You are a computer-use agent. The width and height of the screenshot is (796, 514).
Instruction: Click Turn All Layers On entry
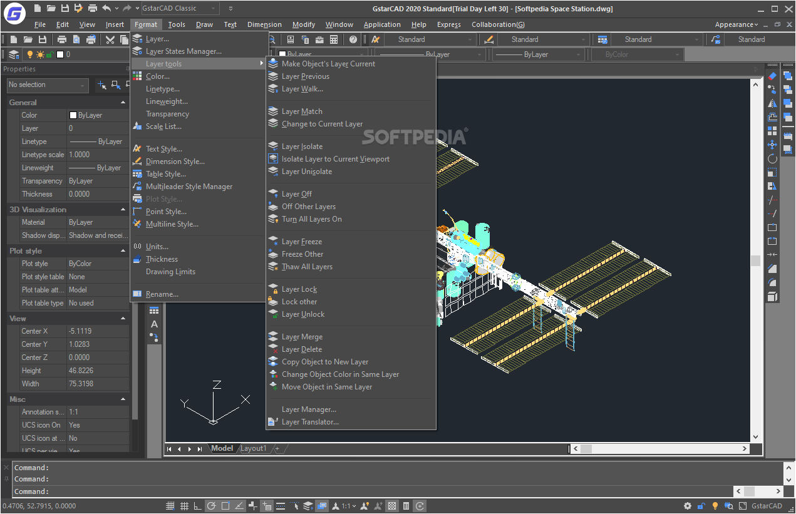[x=351, y=219]
